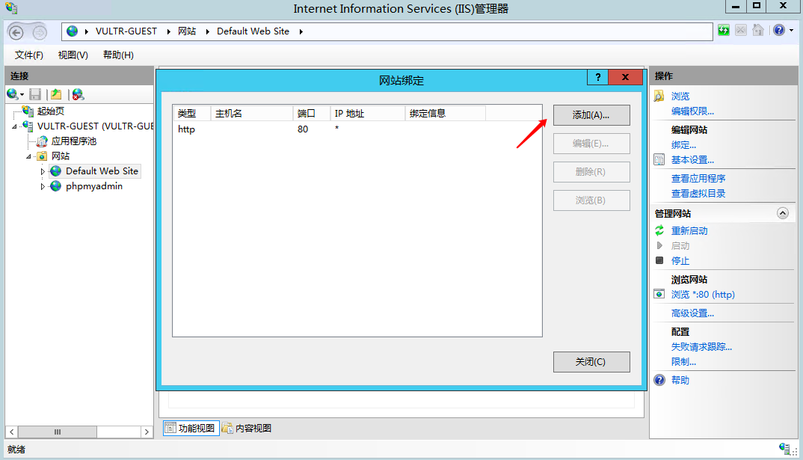Open 编辑权限... link

(692, 111)
